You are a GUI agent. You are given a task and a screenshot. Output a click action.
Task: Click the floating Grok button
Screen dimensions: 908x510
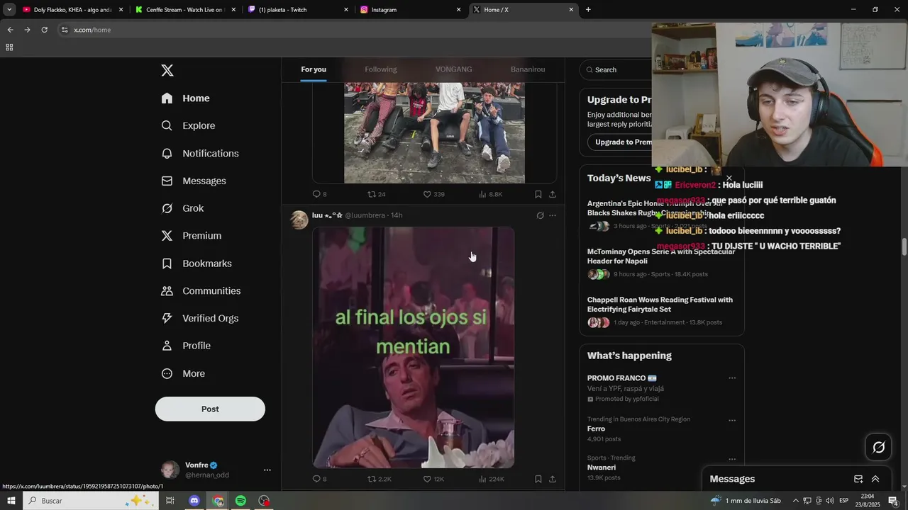click(879, 447)
